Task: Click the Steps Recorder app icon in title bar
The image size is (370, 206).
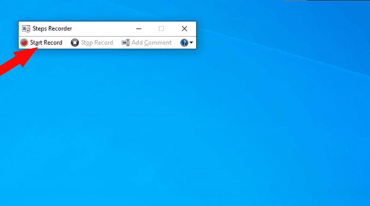Action: [x=26, y=29]
